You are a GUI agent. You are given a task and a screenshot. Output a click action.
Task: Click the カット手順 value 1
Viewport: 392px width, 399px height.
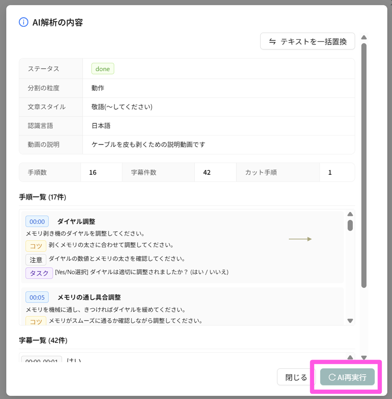pyautogui.click(x=330, y=172)
